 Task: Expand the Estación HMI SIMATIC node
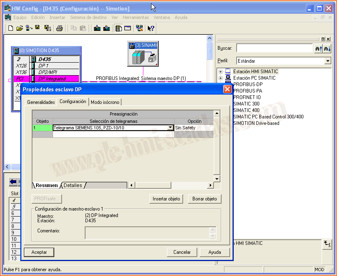click(221, 72)
